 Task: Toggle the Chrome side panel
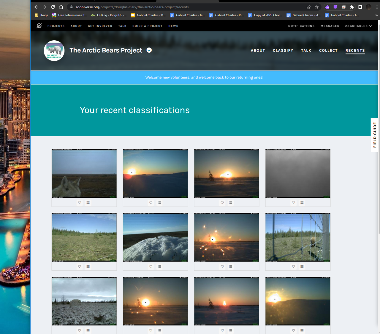360,7
